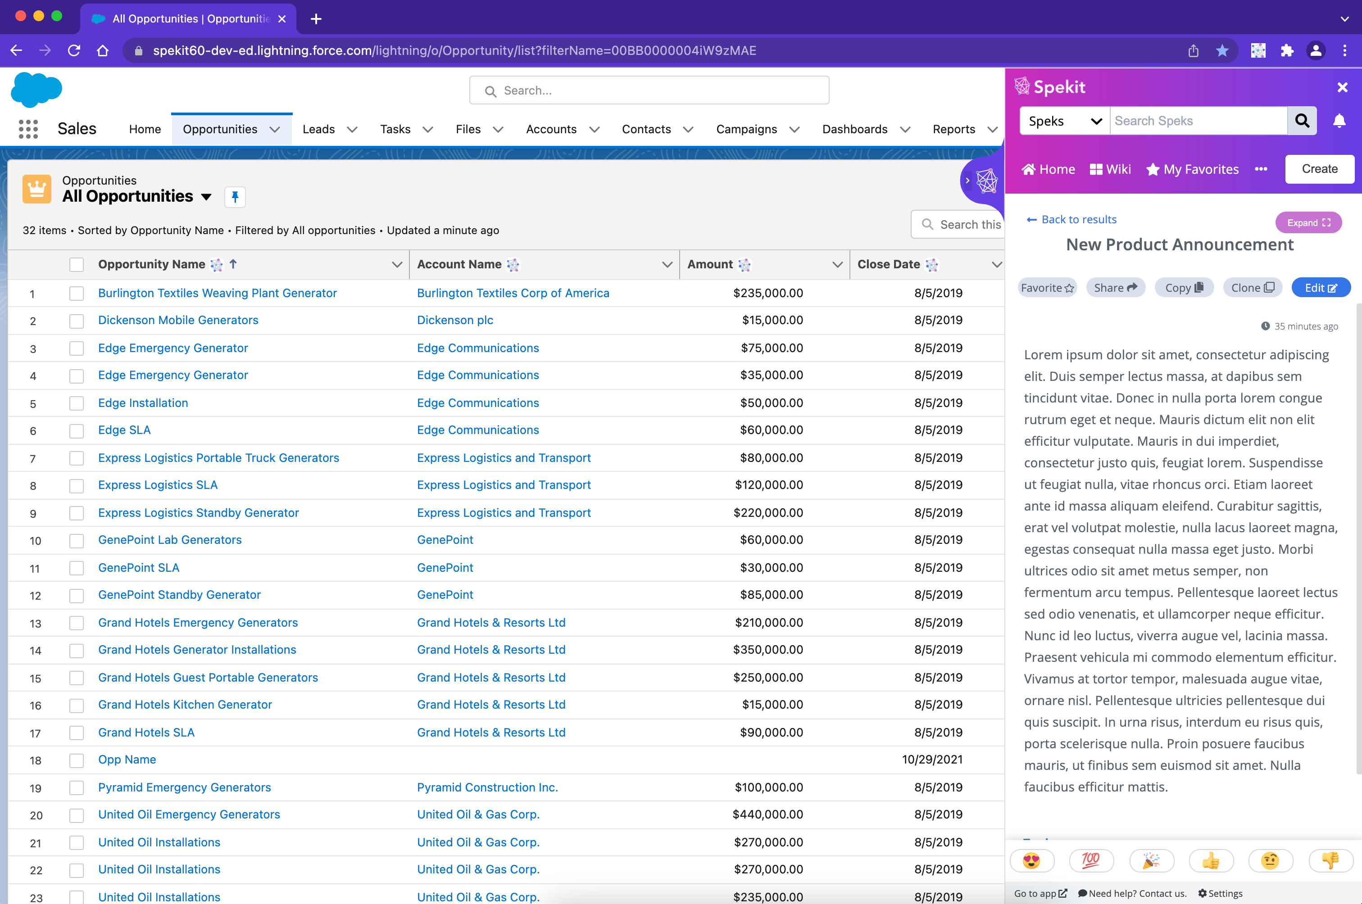The height and width of the screenshot is (904, 1362).
Task: React with heart-eyes emoji
Action: coord(1031,861)
